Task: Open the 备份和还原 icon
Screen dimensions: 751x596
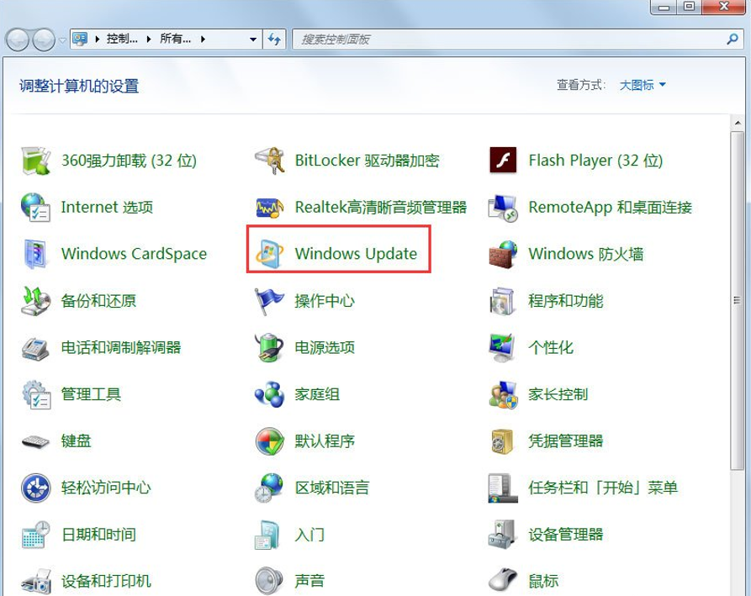Action: pyautogui.click(x=36, y=301)
